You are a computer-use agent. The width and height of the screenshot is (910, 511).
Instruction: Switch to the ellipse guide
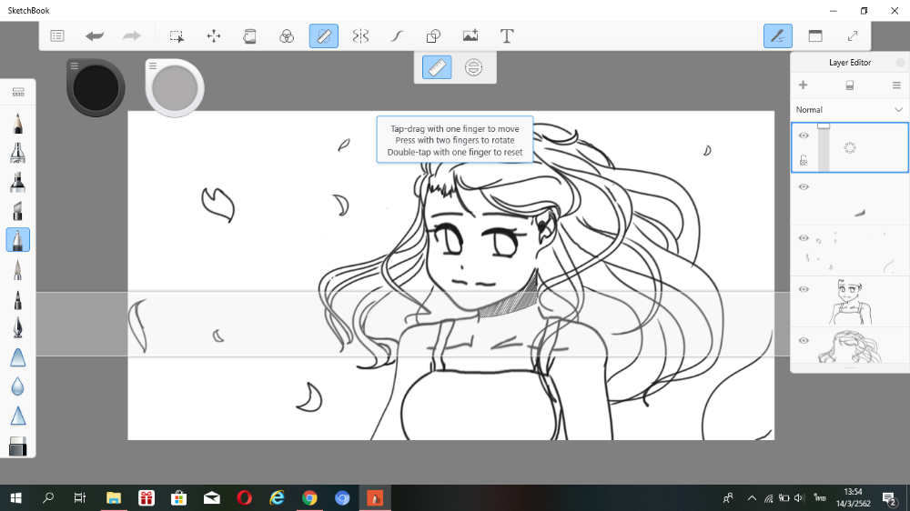pyautogui.click(x=473, y=67)
